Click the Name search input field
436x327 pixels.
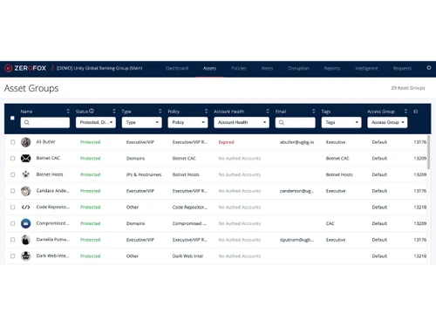click(x=45, y=122)
